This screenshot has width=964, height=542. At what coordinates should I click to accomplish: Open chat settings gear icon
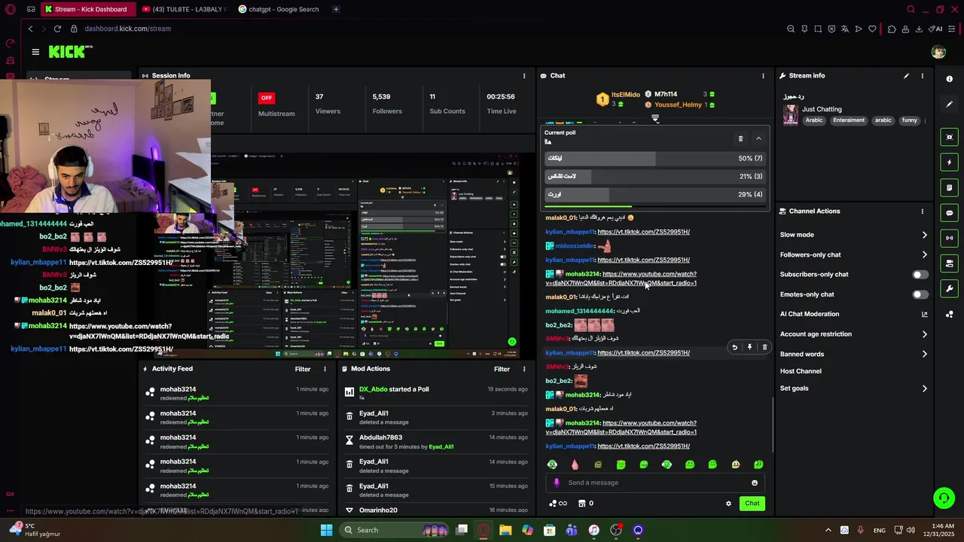pyautogui.click(x=728, y=504)
